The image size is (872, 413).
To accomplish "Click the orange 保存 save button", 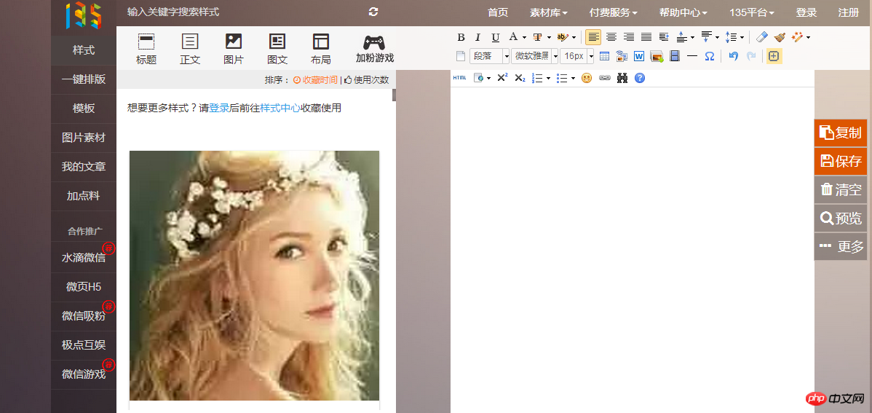I will point(841,161).
